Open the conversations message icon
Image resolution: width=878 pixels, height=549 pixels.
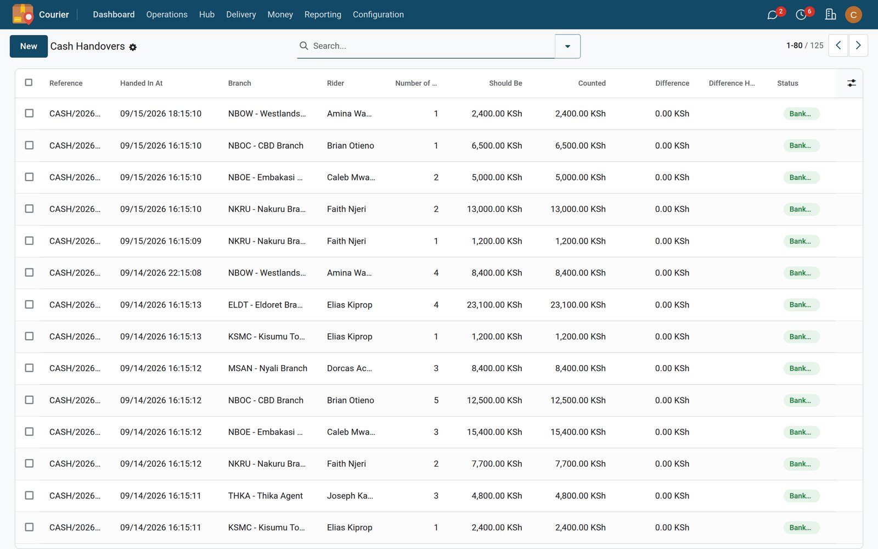click(772, 15)
